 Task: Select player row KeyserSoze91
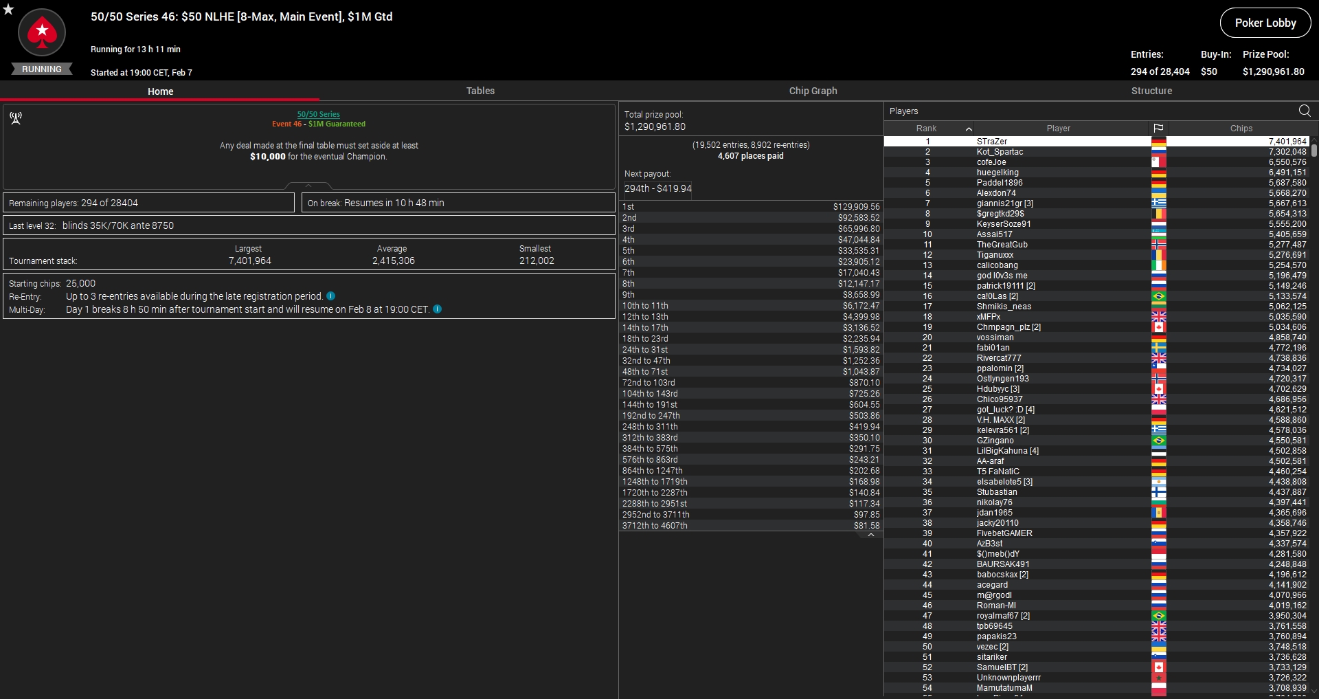pos(1097,224)
